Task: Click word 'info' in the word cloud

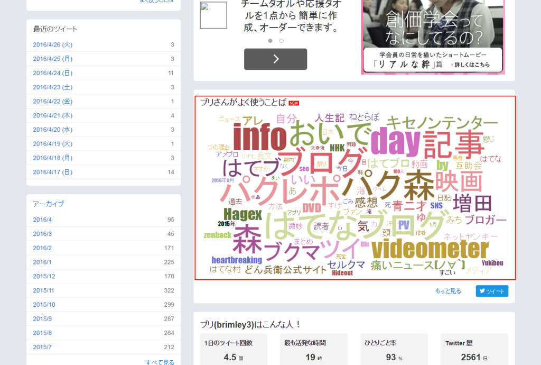Action: 260,138
